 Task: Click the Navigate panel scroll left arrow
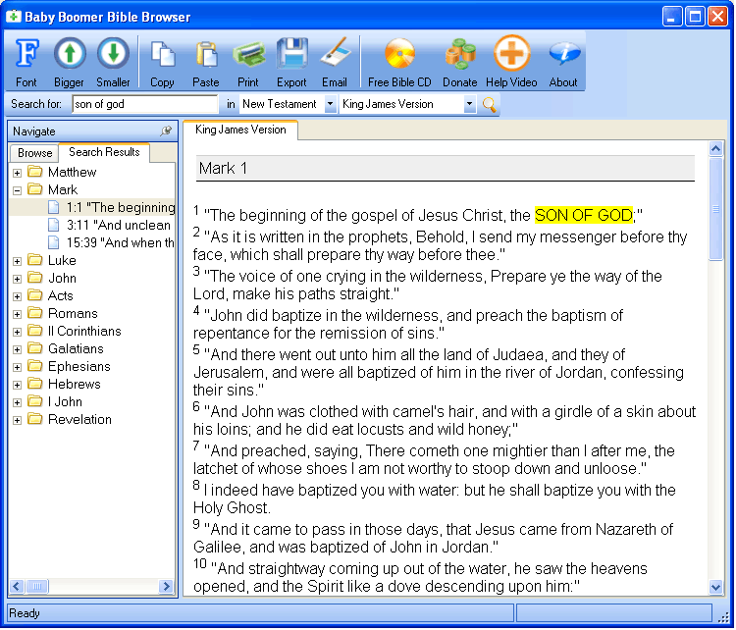(17, 586)
